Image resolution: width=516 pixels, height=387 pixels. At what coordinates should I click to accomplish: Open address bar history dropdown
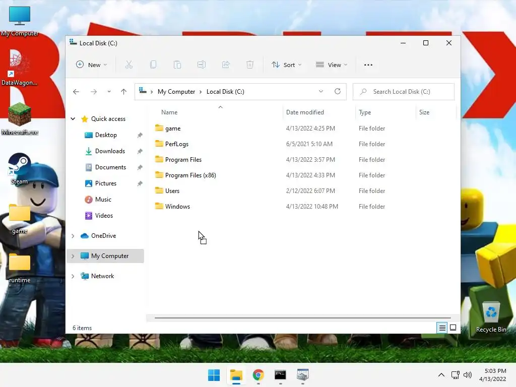coord(321,92)
